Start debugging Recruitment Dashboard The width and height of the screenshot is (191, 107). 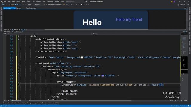53,5
